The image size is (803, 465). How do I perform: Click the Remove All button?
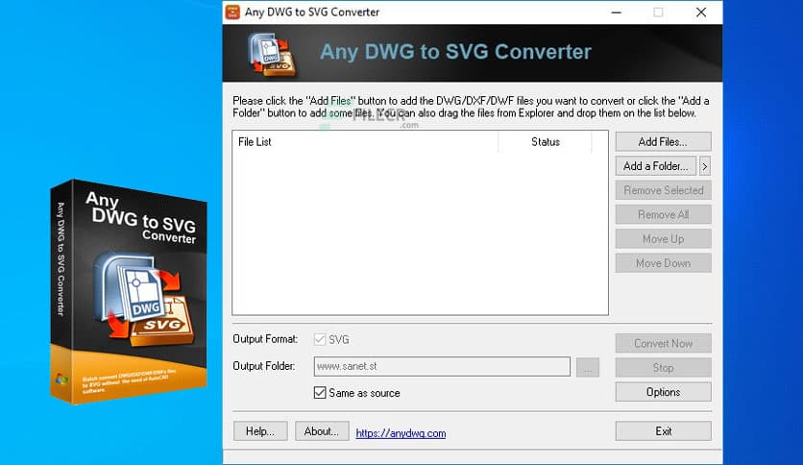coord(663,214)
